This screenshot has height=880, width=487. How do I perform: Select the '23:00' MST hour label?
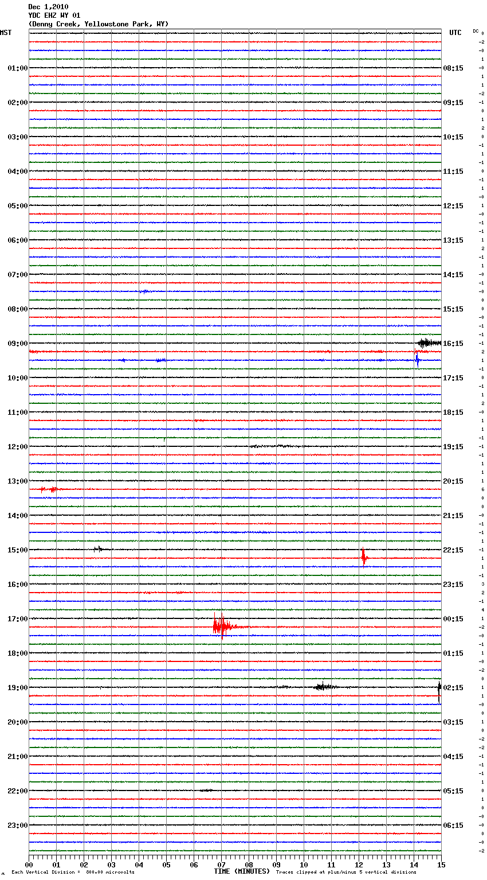coord(18,826)
